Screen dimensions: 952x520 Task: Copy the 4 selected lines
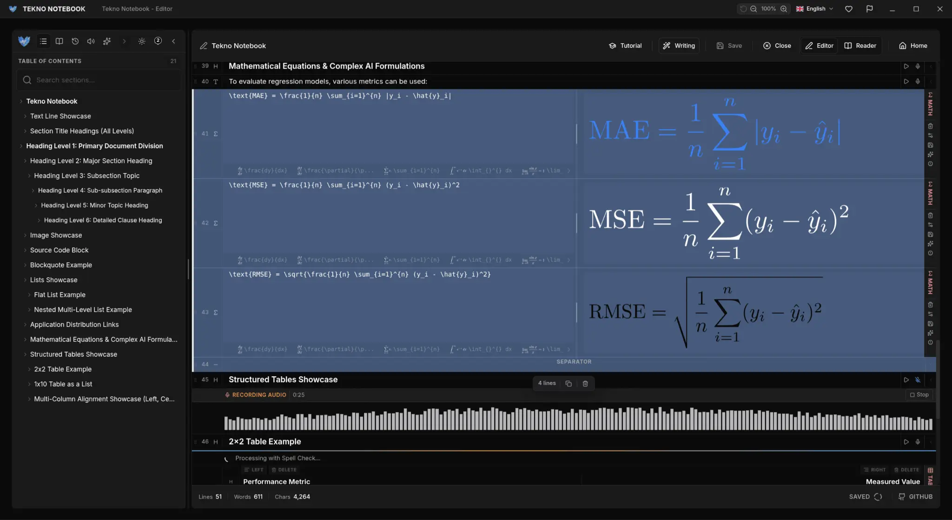click(x=568, y=384)
